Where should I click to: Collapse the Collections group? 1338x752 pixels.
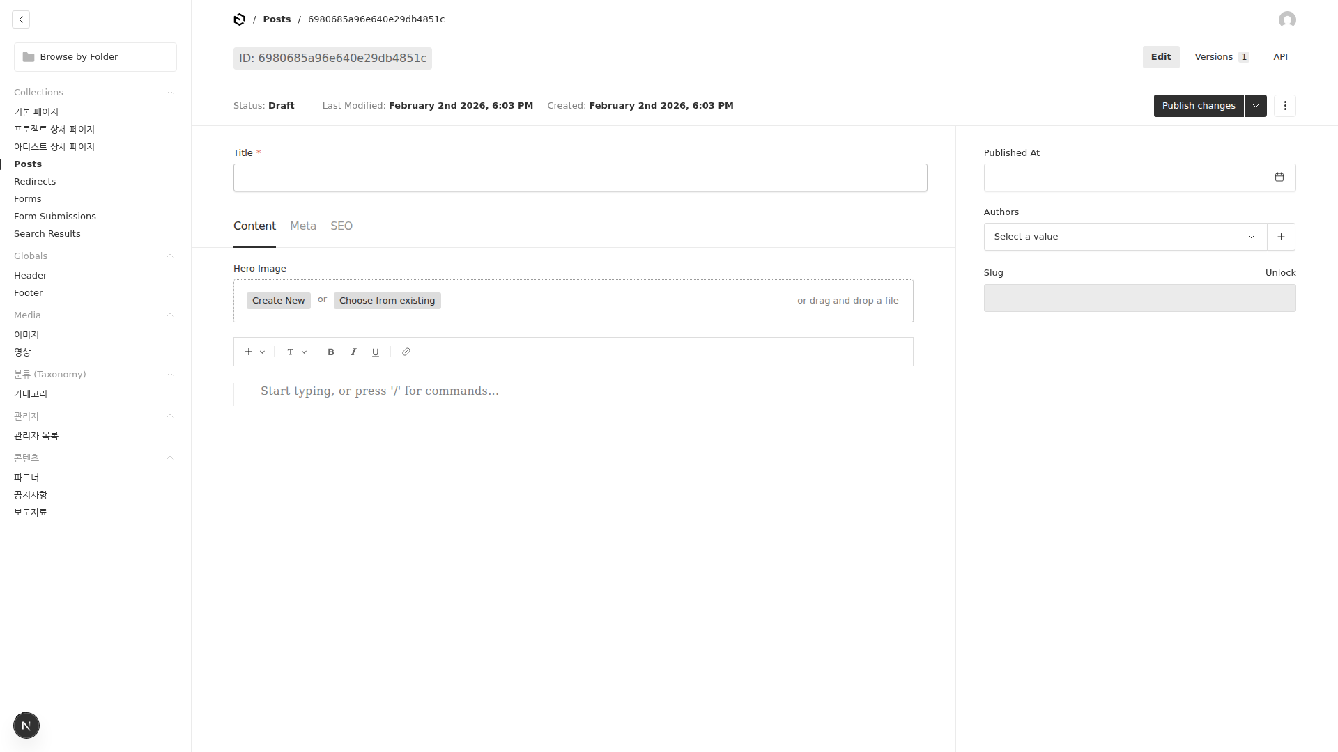pos(170,93)
